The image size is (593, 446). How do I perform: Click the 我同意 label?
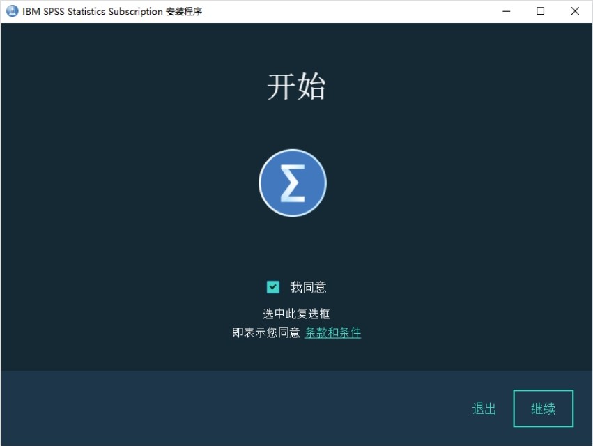click(308, 287)
